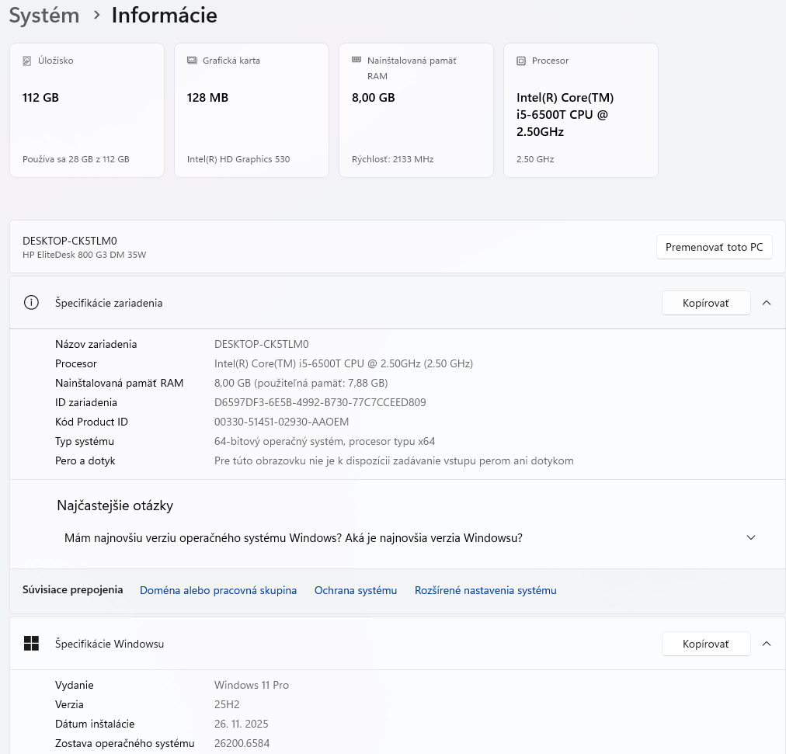
Task: Click the storage icon in Úložisko card
Action: [x=27, y=61]
